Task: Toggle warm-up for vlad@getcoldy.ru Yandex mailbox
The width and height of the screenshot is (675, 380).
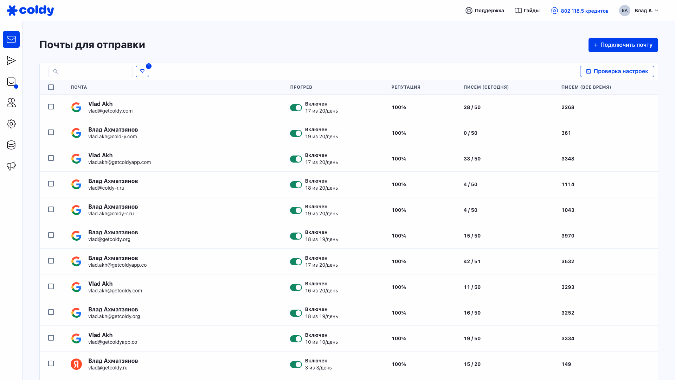Action: [296, 365]
